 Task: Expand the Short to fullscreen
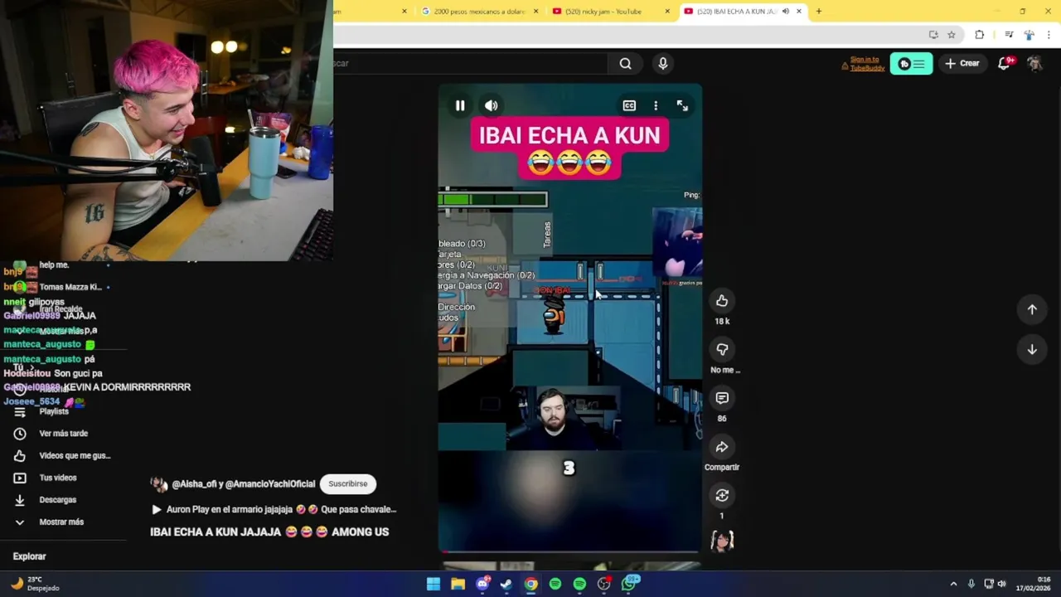point(682,105)
